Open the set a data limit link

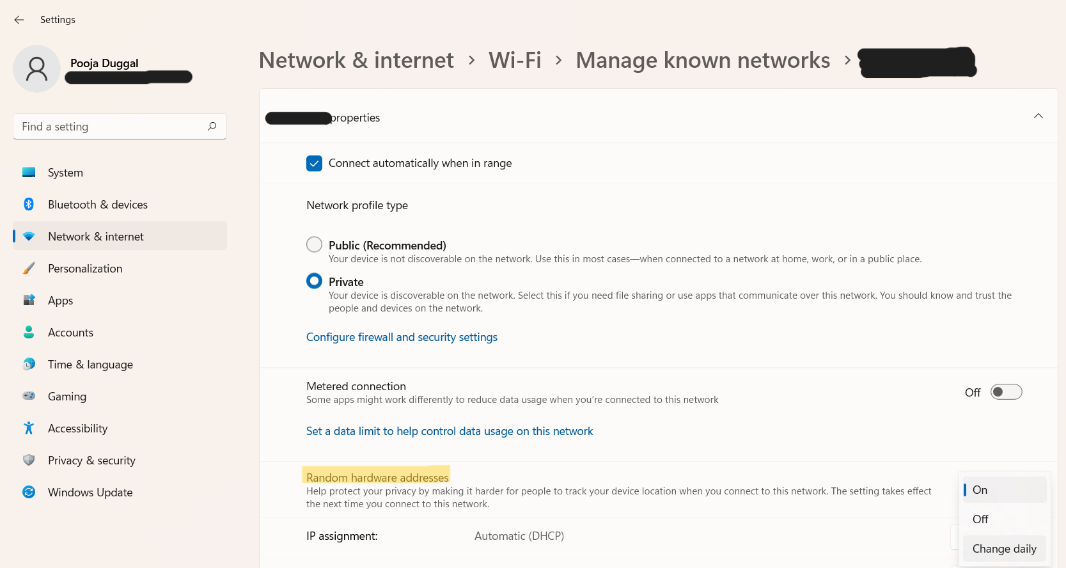tap(450, 431)
